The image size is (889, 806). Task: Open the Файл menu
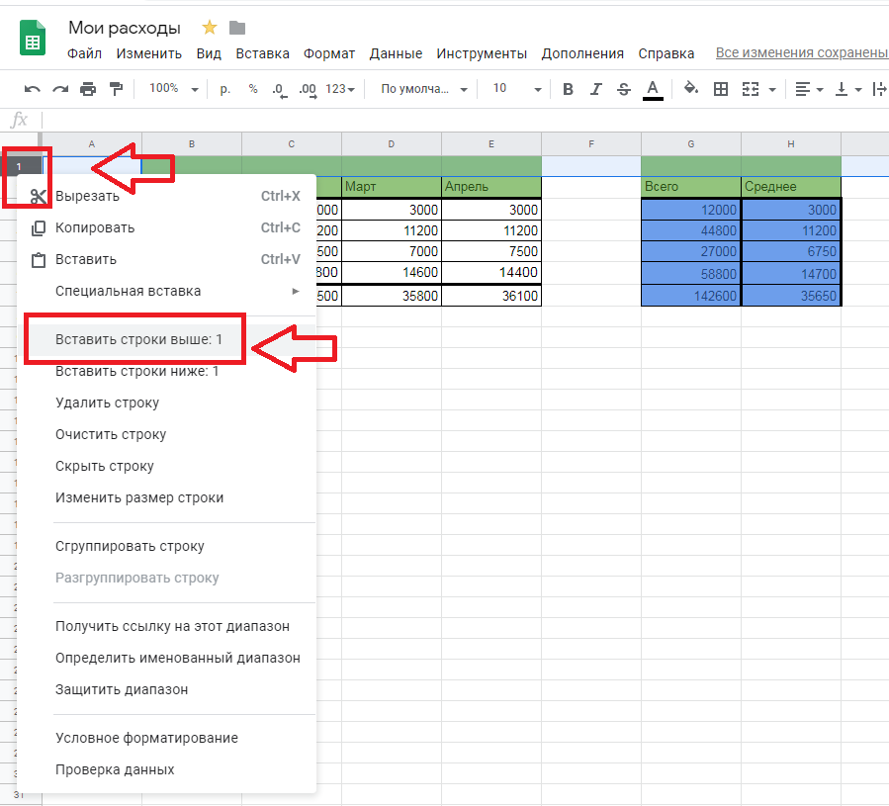[84, 53]
